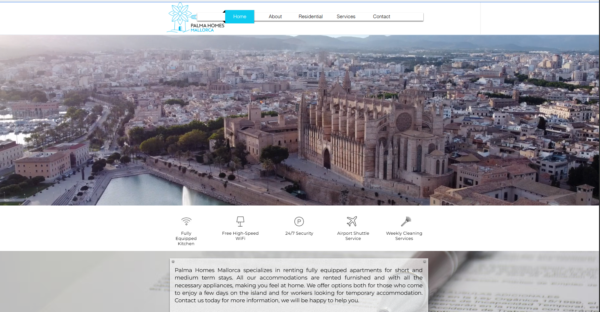The width and height of the screenshot is (600, 312).
Task: Click the WiFi signal icon
Action: tap(186, 221)
